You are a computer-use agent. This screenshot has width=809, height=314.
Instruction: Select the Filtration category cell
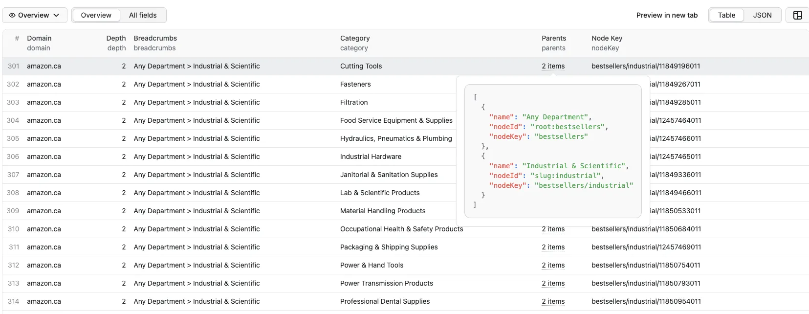click(354, 102)
